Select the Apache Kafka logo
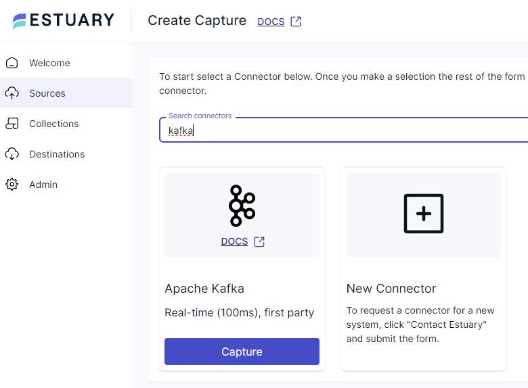This screenshot has width=528, height=388. tap(242, 205)
